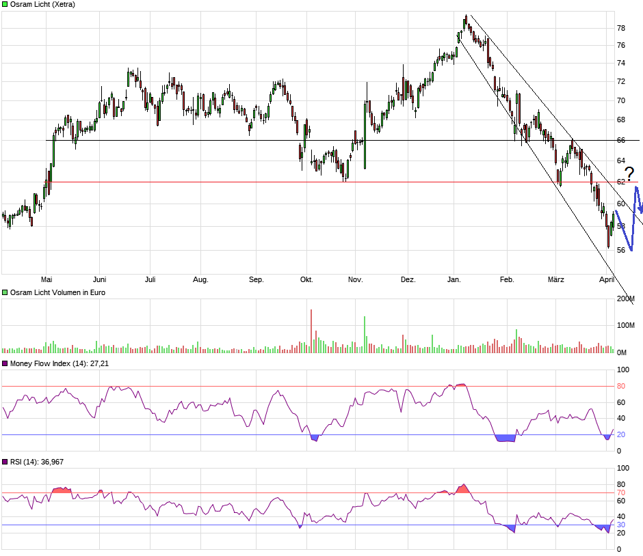Click the volume scale label 0M

click(x=621, y=352)
